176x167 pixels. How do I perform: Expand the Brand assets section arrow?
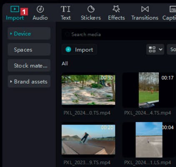pos(11,81)
